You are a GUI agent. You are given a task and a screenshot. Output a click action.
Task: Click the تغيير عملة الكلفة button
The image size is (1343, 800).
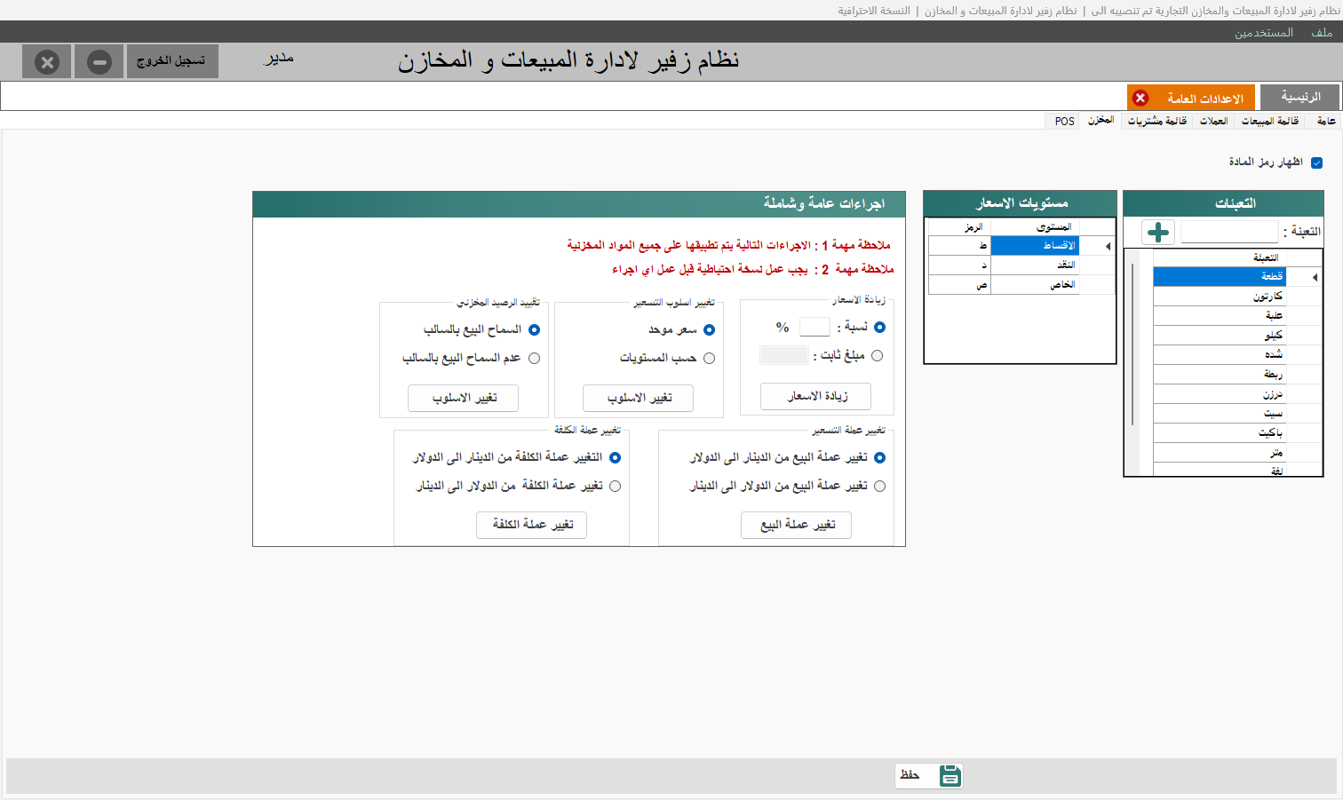[531, 525]
